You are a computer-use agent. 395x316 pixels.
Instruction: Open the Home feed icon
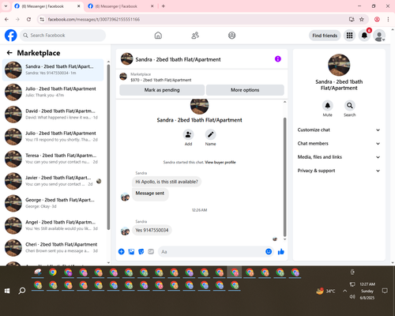pos(158,36)
